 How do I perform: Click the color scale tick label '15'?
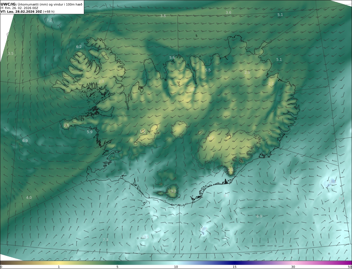[235, 267]
